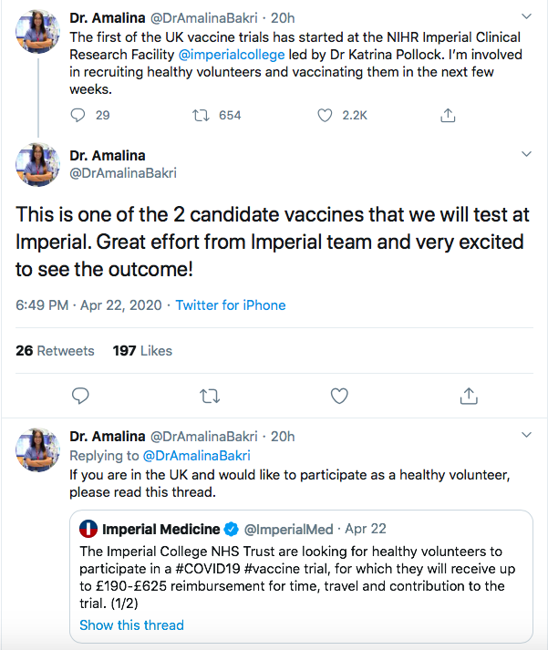Screen dimensions: 548x650
Task: Expand the main tweet's options chevron
Action: coord(526,156)
